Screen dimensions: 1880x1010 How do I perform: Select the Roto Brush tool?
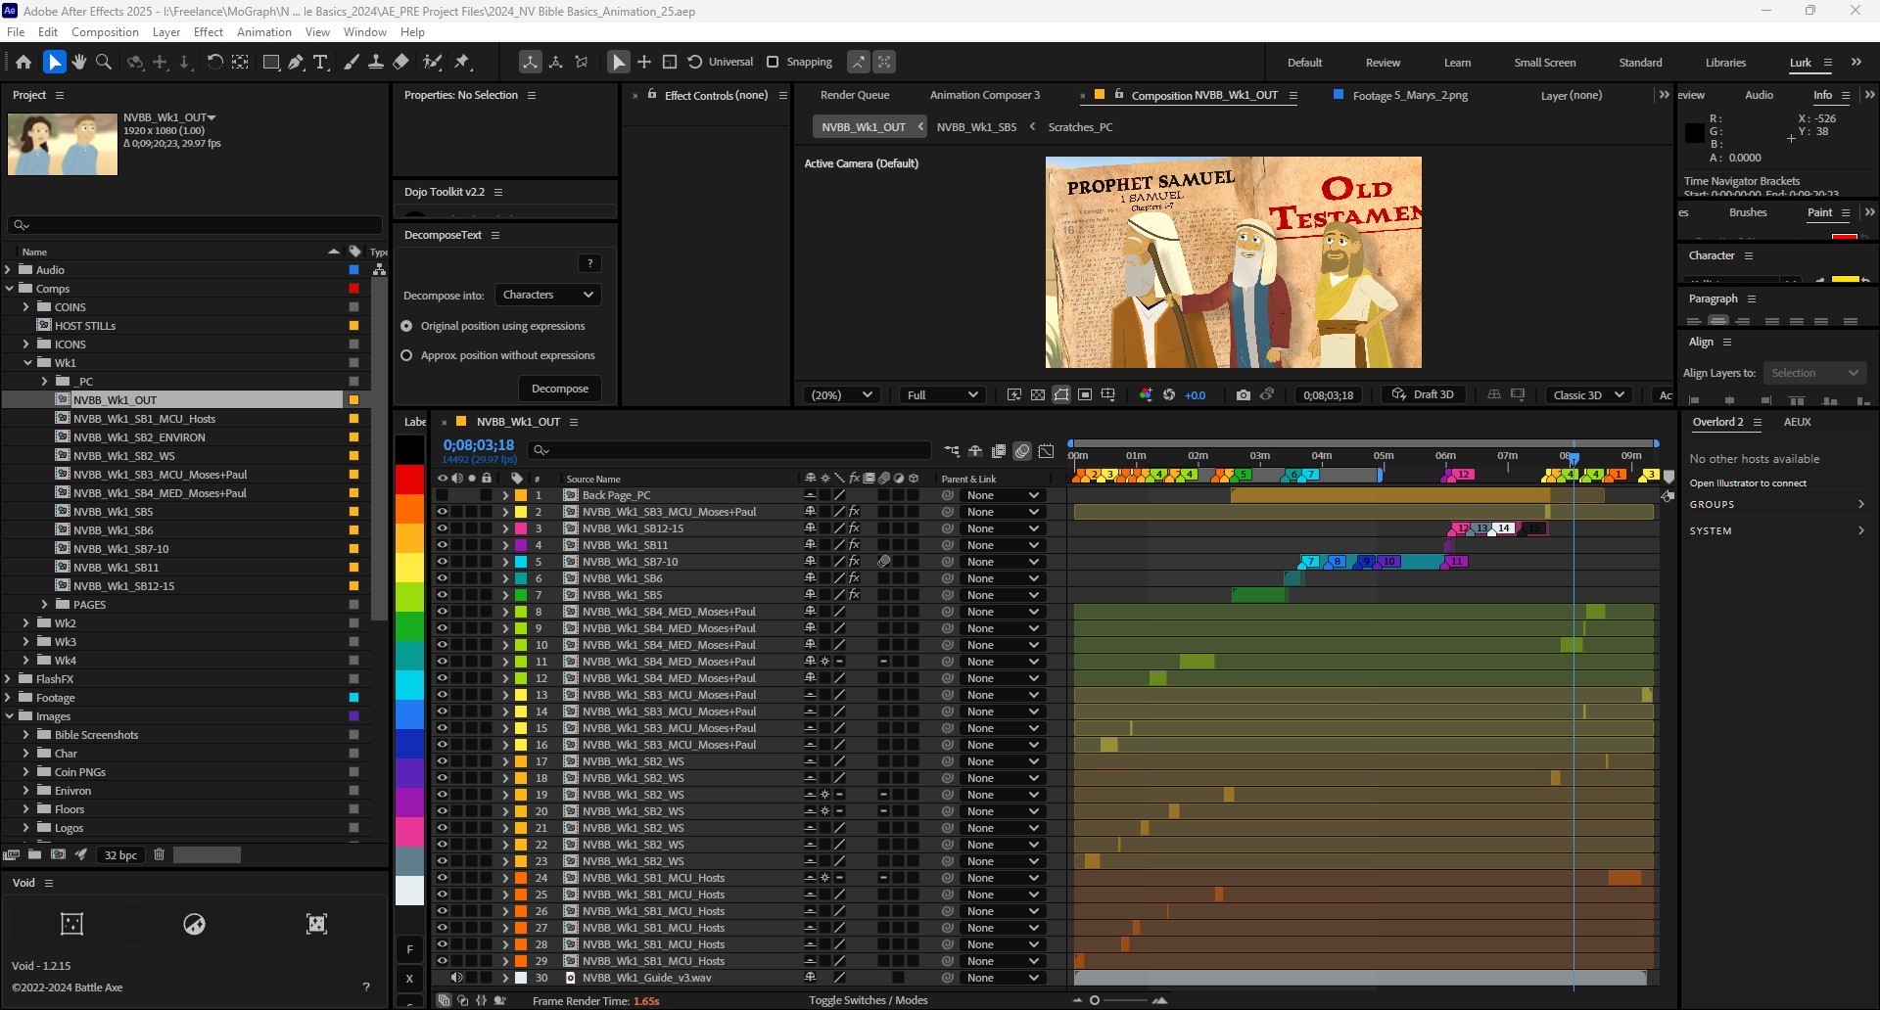point(433,62)
